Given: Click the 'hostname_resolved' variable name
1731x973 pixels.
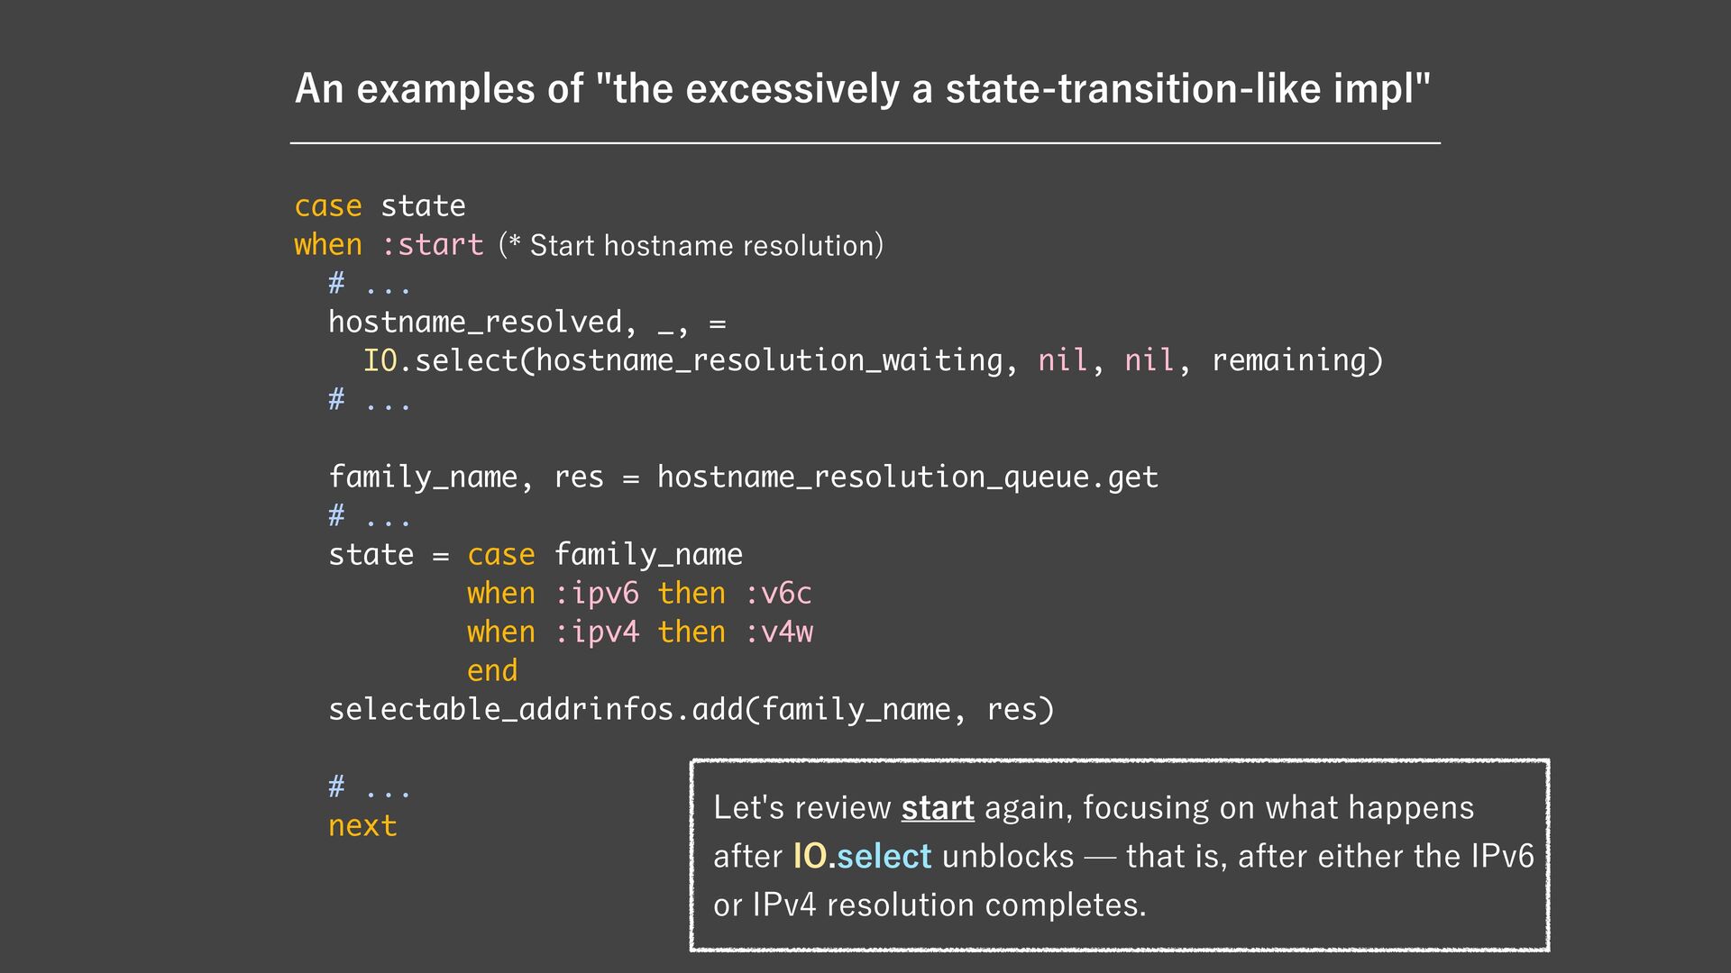Looking at the screenshot, I should click(x=475, y=322).
